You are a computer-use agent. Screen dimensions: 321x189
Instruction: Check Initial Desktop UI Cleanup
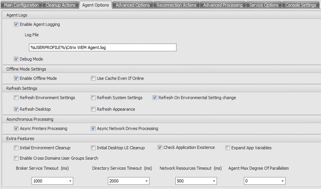click(x=93, y=148)
